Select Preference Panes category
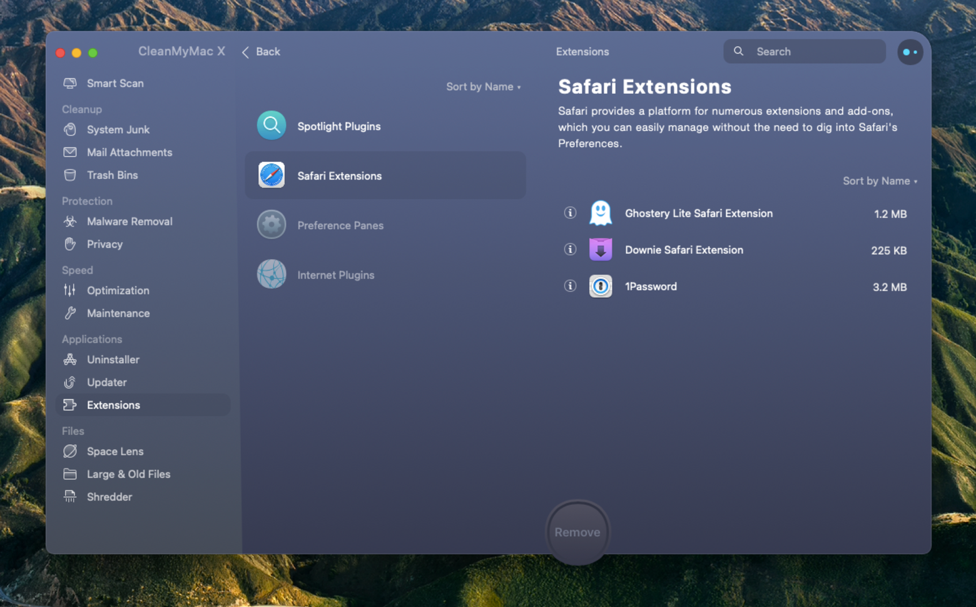 coord(340,225)
